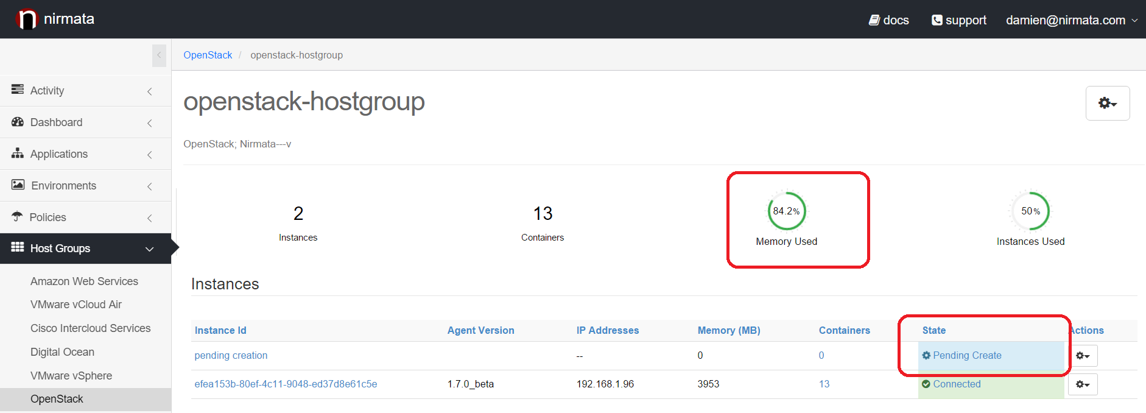Screen dimensions: 1146x413
Task: Open the Applications sidebar section
Action: click(x=85, y=154)
